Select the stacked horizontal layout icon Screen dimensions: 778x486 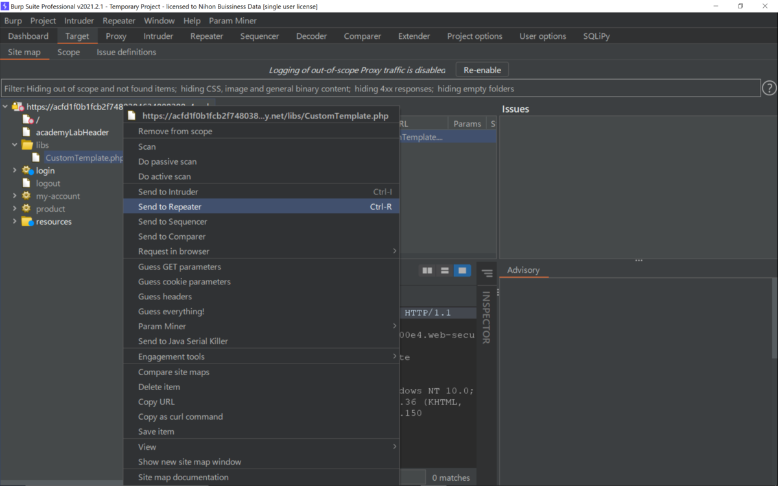pyautogui.click(x=445, y=271)
